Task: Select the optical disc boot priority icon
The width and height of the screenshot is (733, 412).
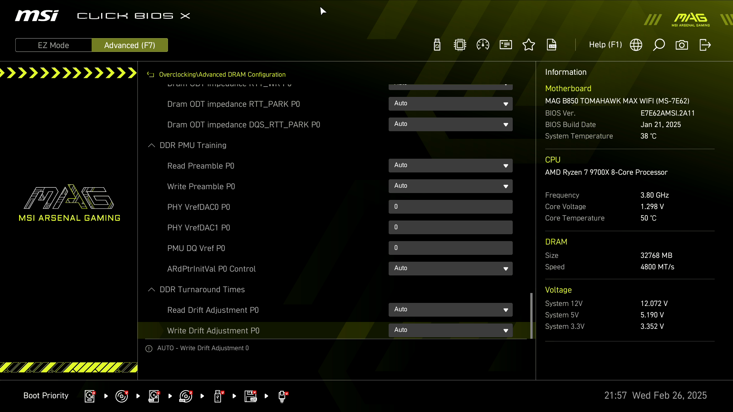Action: point(122,396)
